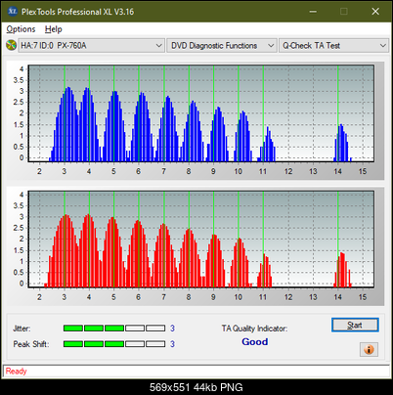Click the Peak Shift score value 3
Viewport: 393px width, 395px height.
(172, 344)
